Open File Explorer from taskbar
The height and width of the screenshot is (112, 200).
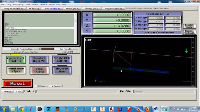[13, 109]
